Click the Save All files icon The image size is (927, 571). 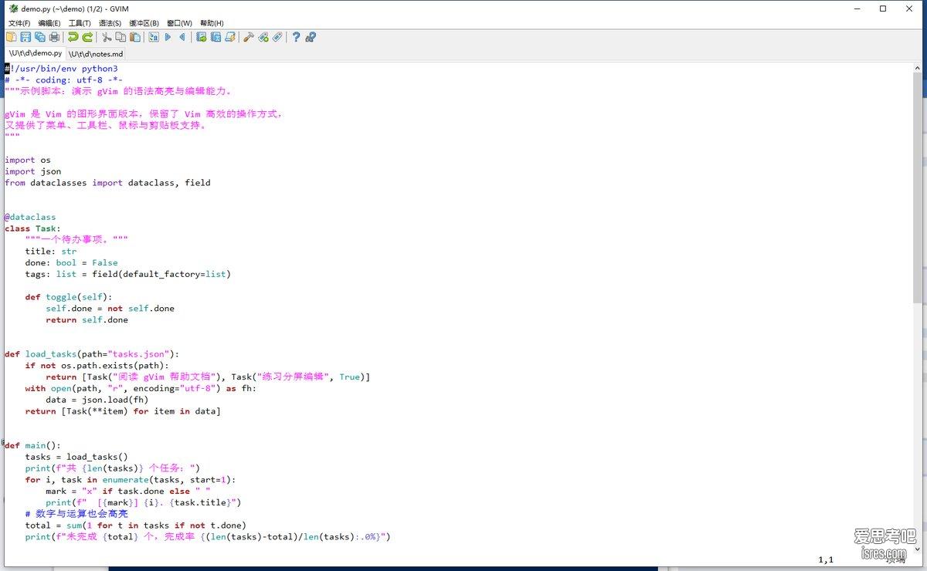[39, 37]
